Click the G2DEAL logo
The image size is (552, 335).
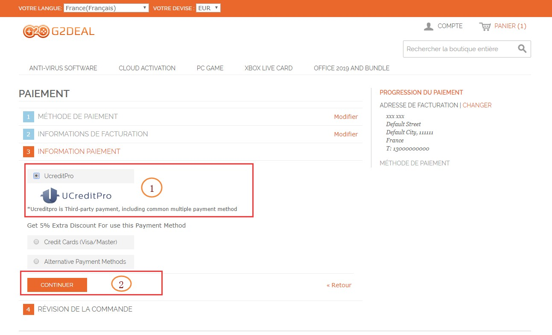pyautogui.click(x=58, y=32)
